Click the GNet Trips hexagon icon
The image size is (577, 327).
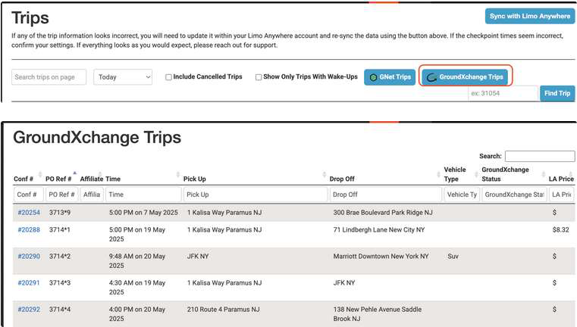(374, 77)
